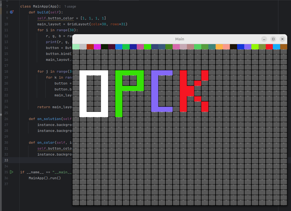Select the teal palette swatch
Viewport: 291px width, 211px height.
(x=212, y=47)
